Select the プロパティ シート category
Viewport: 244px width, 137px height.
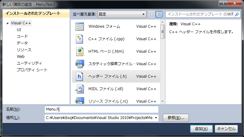tap(32, 70)
